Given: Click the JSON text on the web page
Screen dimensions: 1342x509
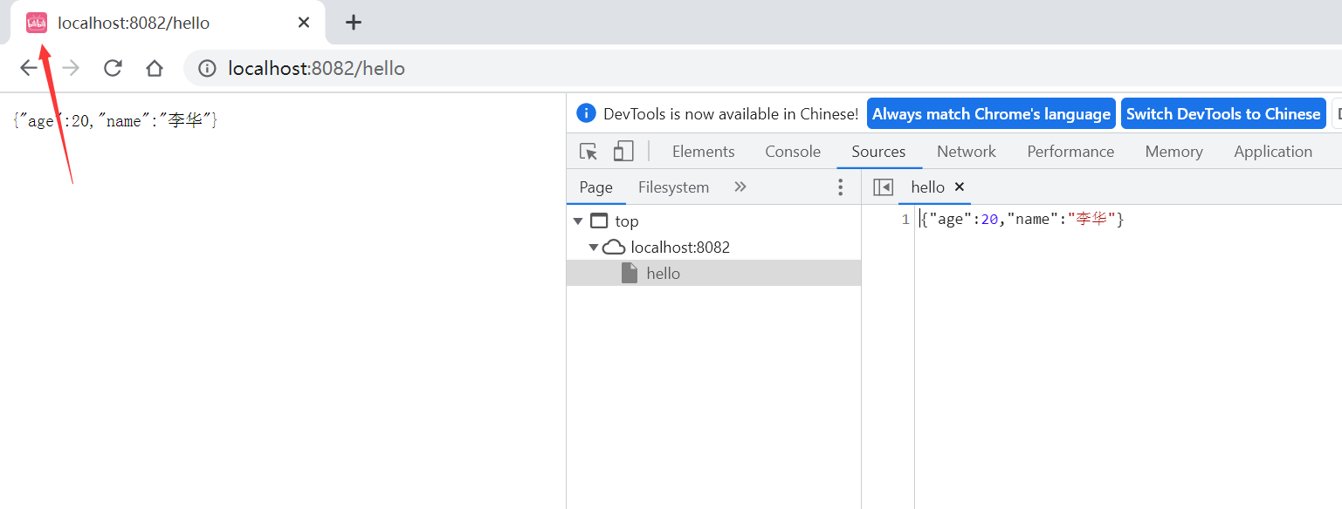Looking at the screenshot, I should tap(115, 121).
